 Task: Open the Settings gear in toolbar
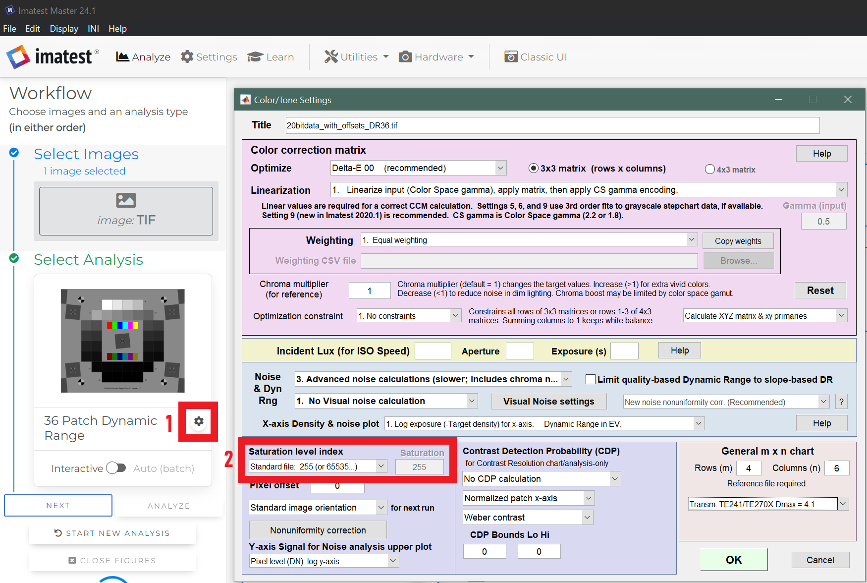pyautogui.click(x=209, y=57)
